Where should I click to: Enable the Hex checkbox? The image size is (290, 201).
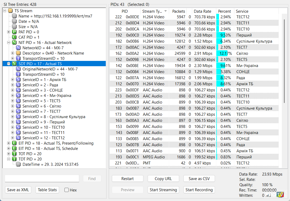click(x=67, y=190)
